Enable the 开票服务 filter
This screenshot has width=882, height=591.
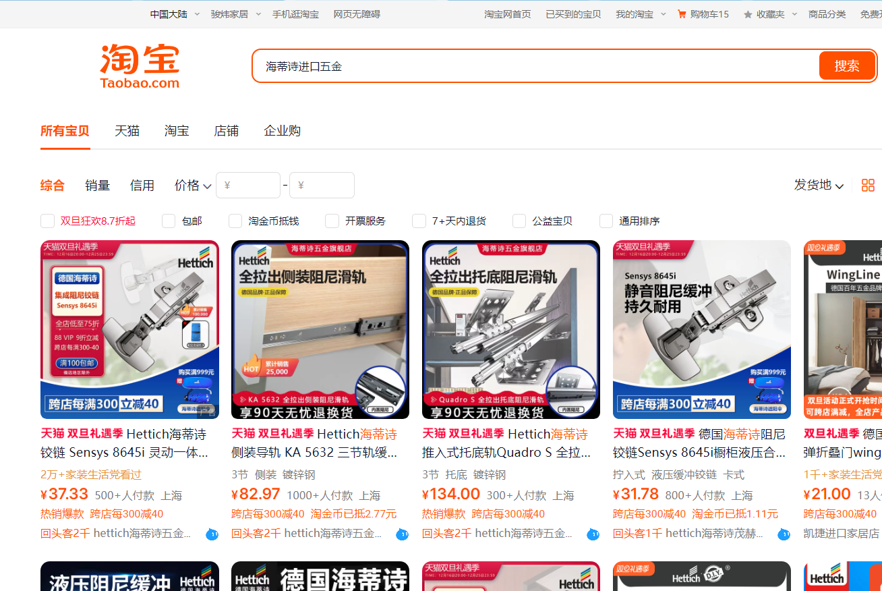(x=332, y=221)
